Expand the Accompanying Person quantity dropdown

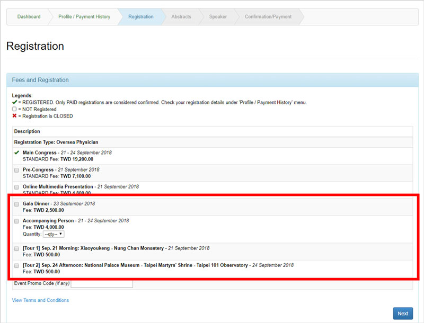point(54,234)
